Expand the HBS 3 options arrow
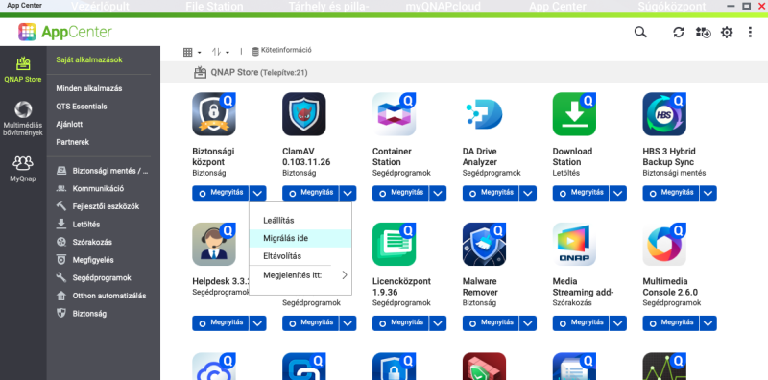This screenshot has height=380, width=768. pyautogui.click(x=708, y=193)
